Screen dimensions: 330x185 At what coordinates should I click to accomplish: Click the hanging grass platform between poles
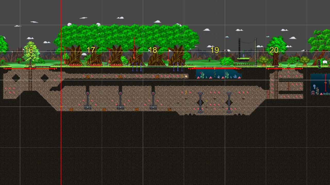(243, 59)
